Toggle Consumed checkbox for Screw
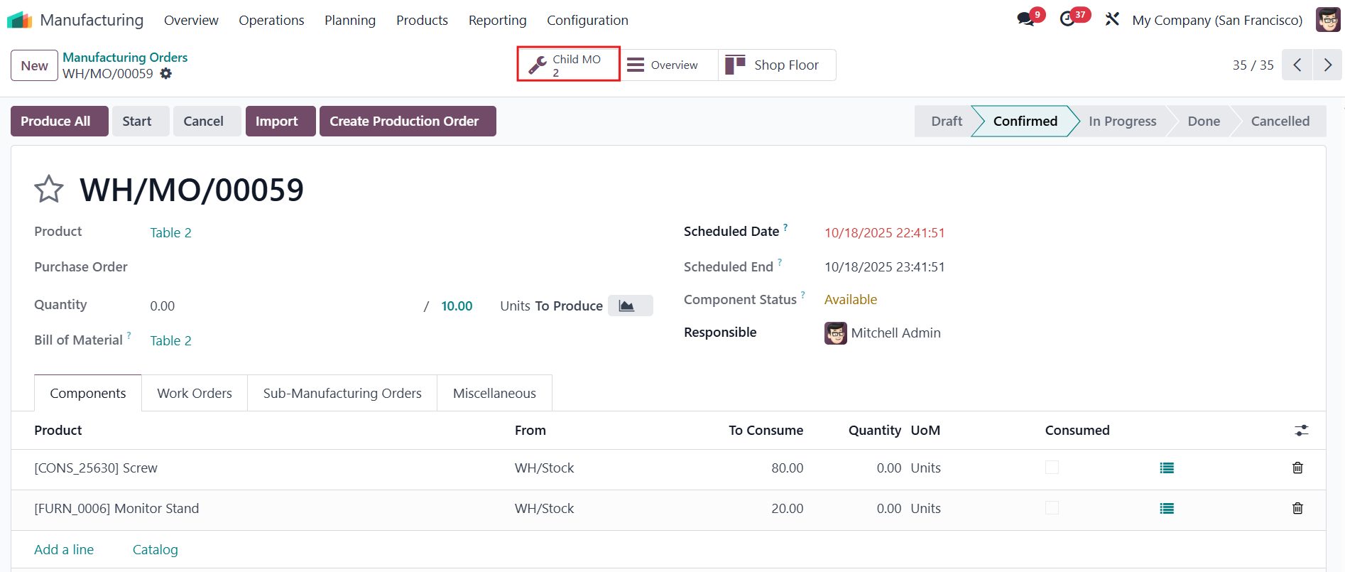 pos(1052,468)
